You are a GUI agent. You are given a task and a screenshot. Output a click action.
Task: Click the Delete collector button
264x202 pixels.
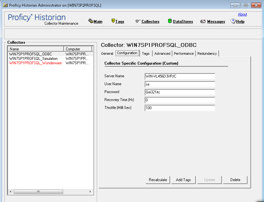coord(235,180)
